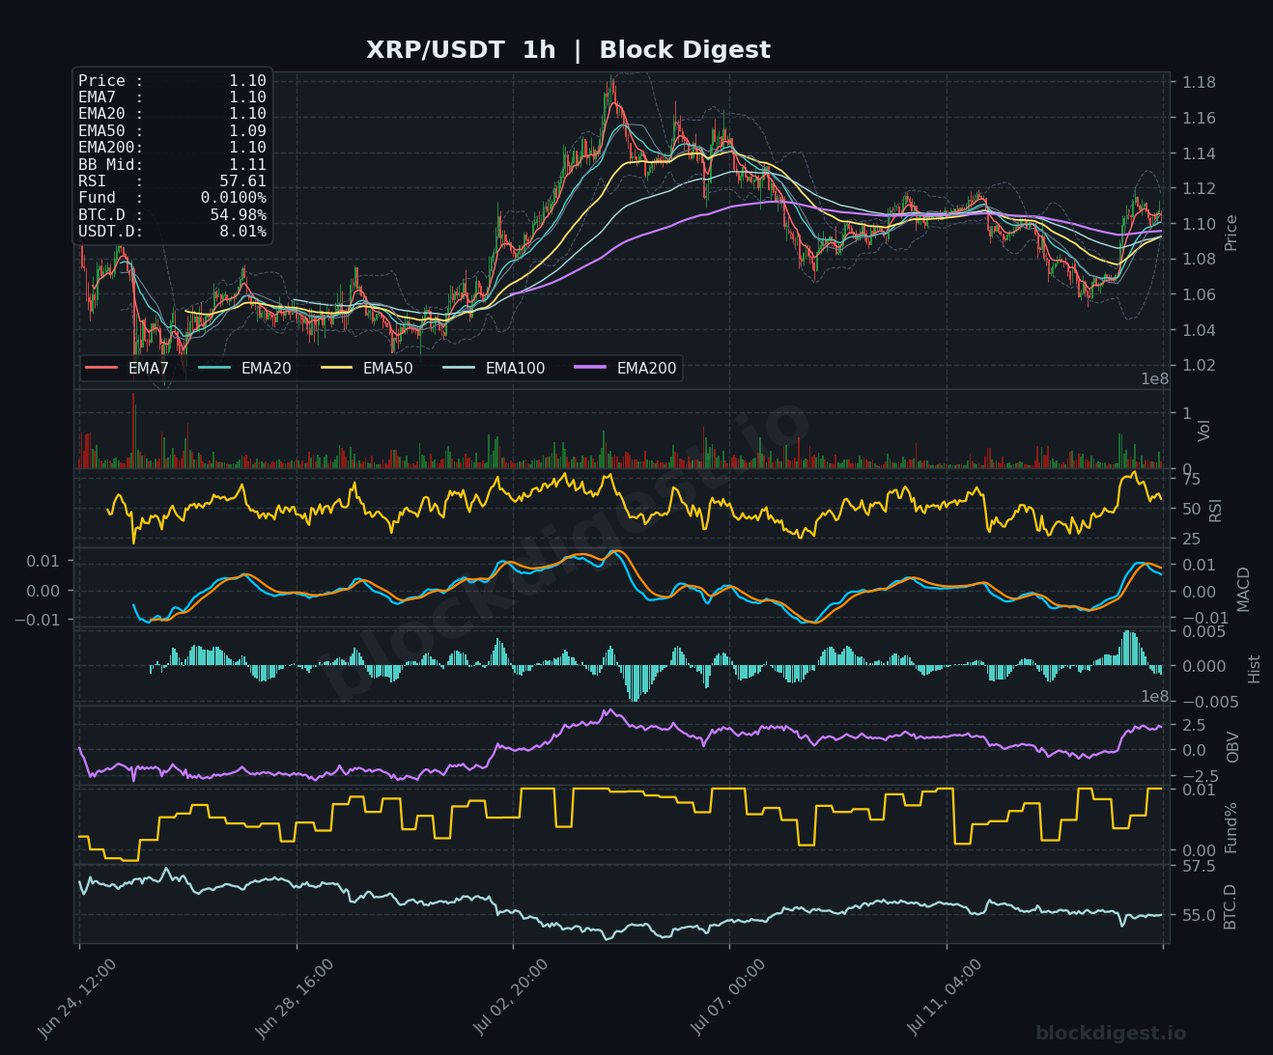Click the MACD panel axis label
The width and height of the screenshot is (1273, 1055).
(x=1243, y=589)
